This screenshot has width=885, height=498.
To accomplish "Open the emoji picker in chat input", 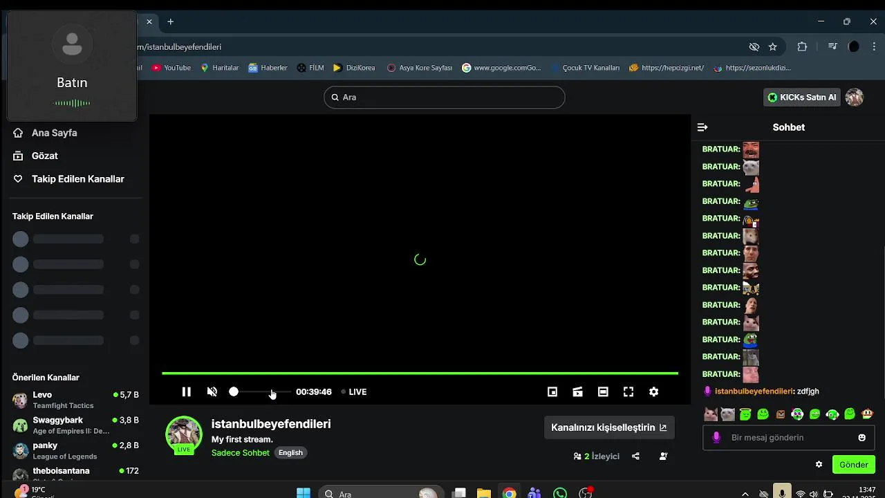I will pos(861,438).
